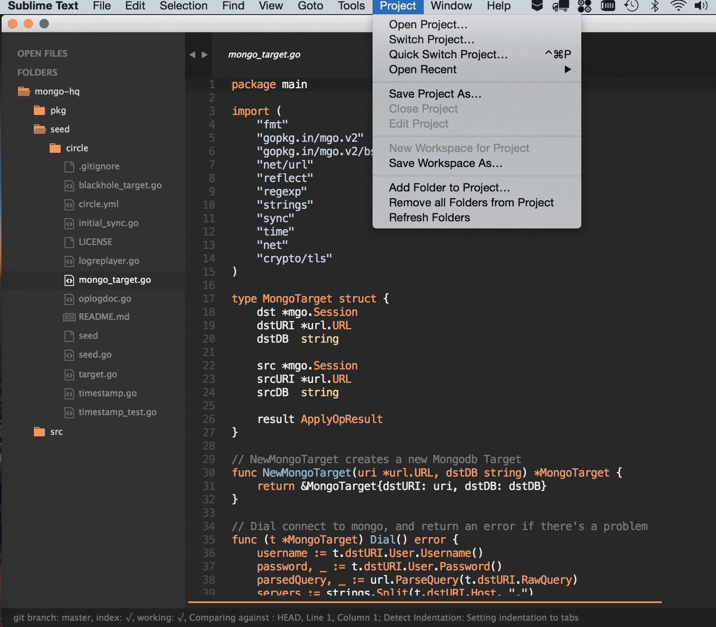Screen dimensions: 716x627
Task: Collapse the seed folder in the sidebar
Action: click(x=39, y=129)
